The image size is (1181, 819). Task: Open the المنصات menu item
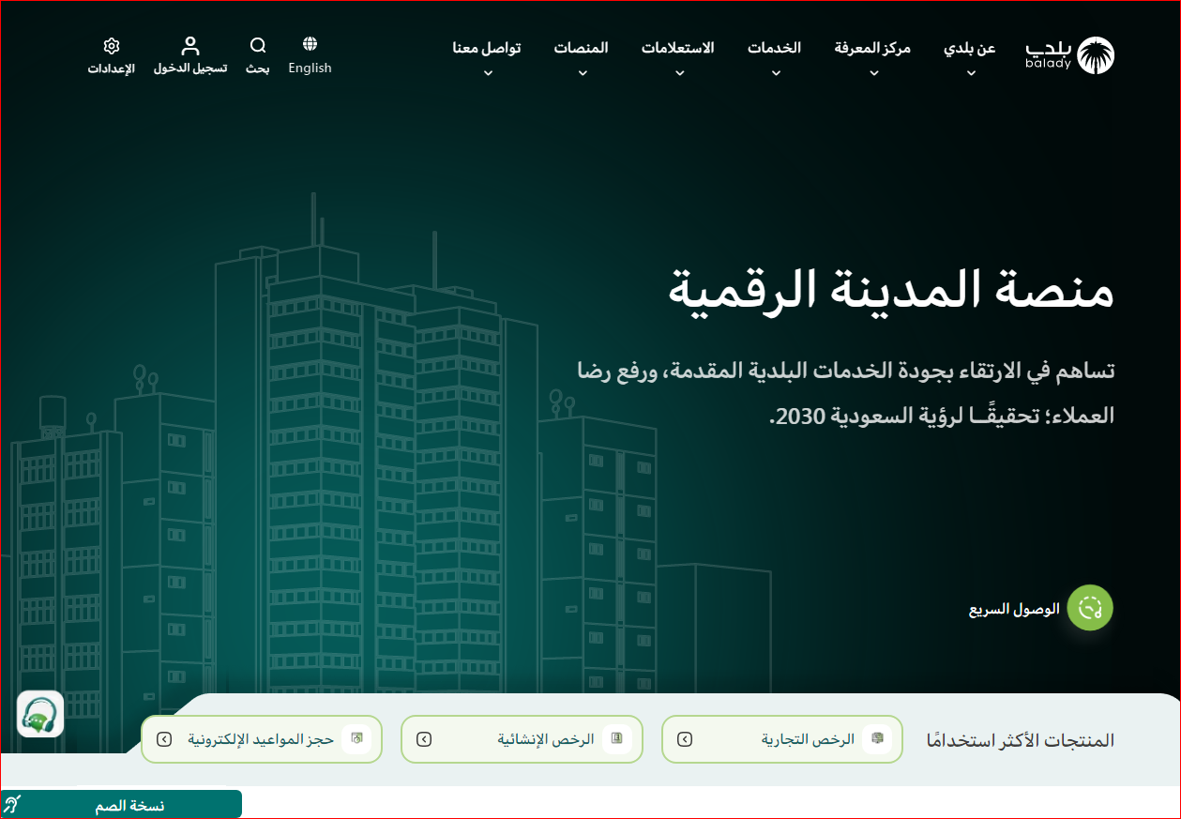(x=581, y=48)
